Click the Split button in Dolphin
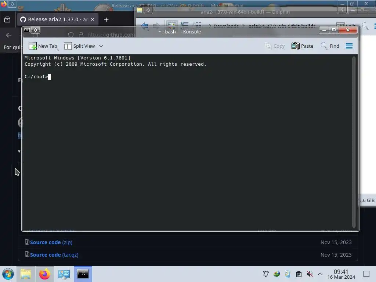This screenshot has height=282, width=376. pos(346,26)
